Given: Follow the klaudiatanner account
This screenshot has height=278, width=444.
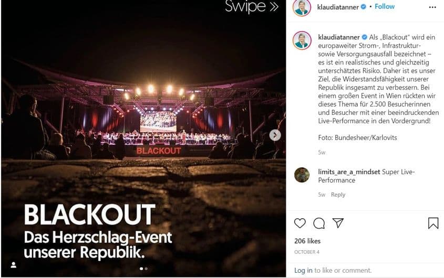Looking at the screenshot, I should (385, 7).
